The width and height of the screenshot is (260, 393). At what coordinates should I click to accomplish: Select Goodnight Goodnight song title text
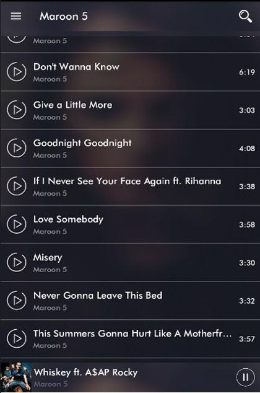pyautogui.click(x=82, y=143)
